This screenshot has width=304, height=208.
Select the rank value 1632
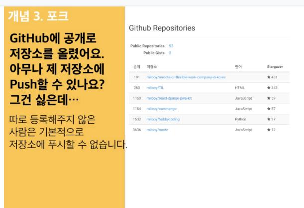click(x=137, y=119)
